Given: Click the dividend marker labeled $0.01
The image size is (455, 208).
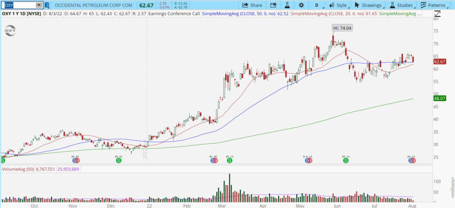Looking at the screenshot, I should [x=119, y=160].
